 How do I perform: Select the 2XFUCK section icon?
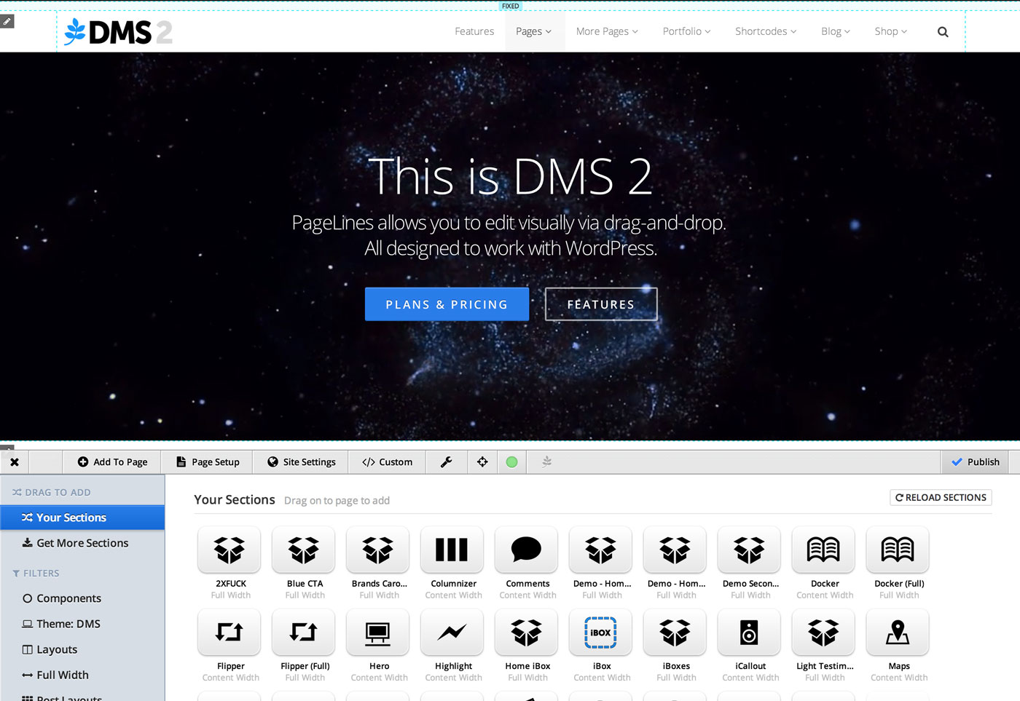[229, 550]
